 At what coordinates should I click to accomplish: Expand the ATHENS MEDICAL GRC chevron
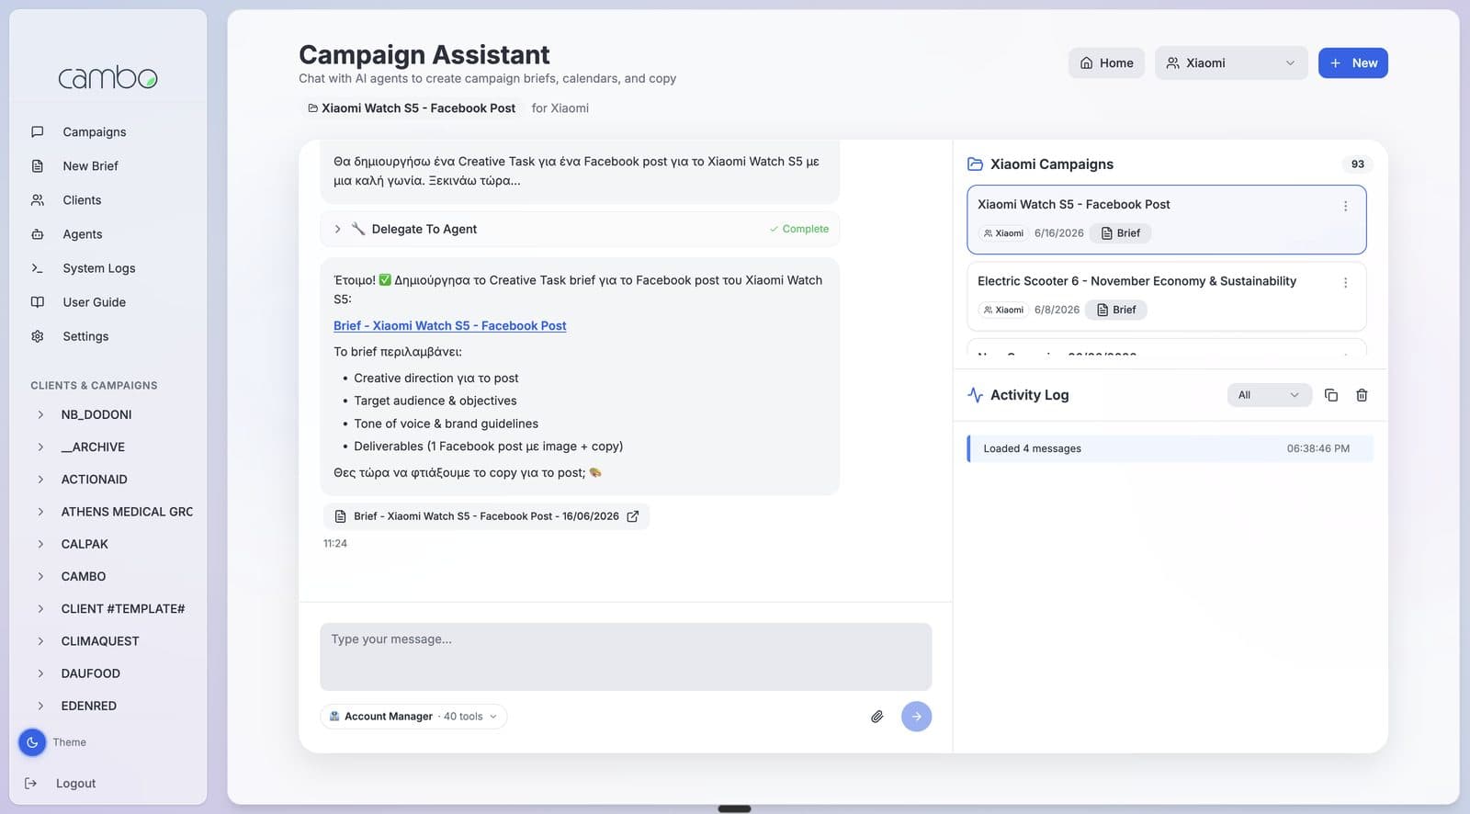40,512
